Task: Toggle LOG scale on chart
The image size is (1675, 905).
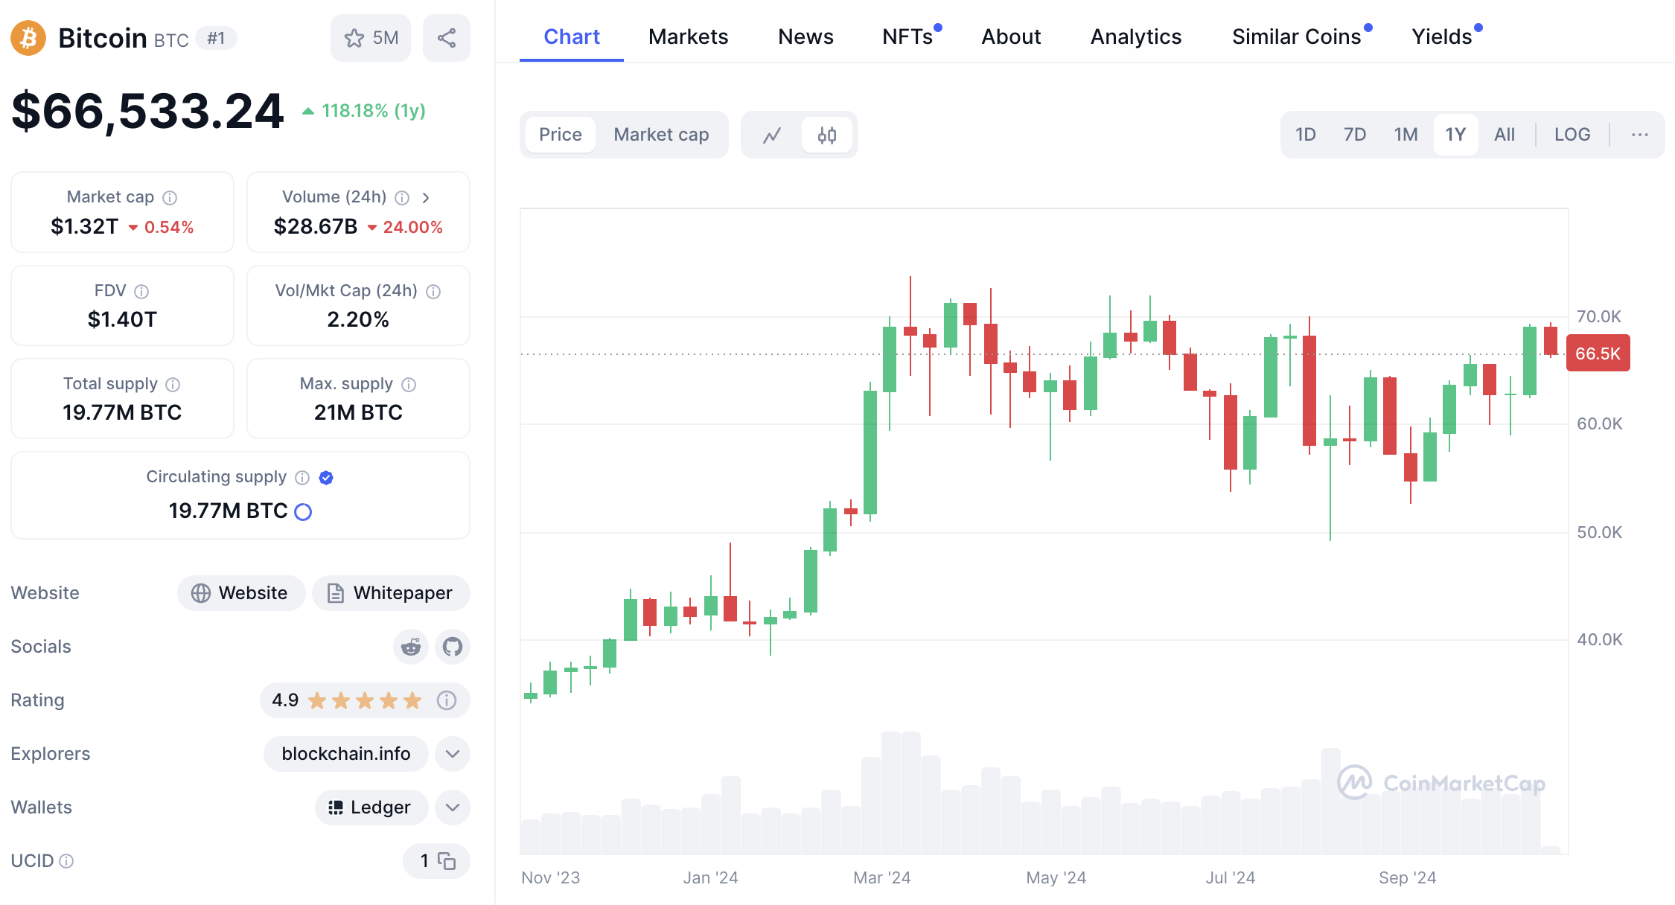Action: point(1572,135)
